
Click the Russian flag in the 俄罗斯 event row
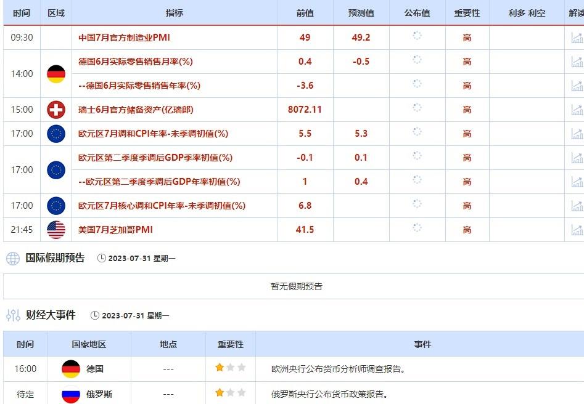point(70,394)
